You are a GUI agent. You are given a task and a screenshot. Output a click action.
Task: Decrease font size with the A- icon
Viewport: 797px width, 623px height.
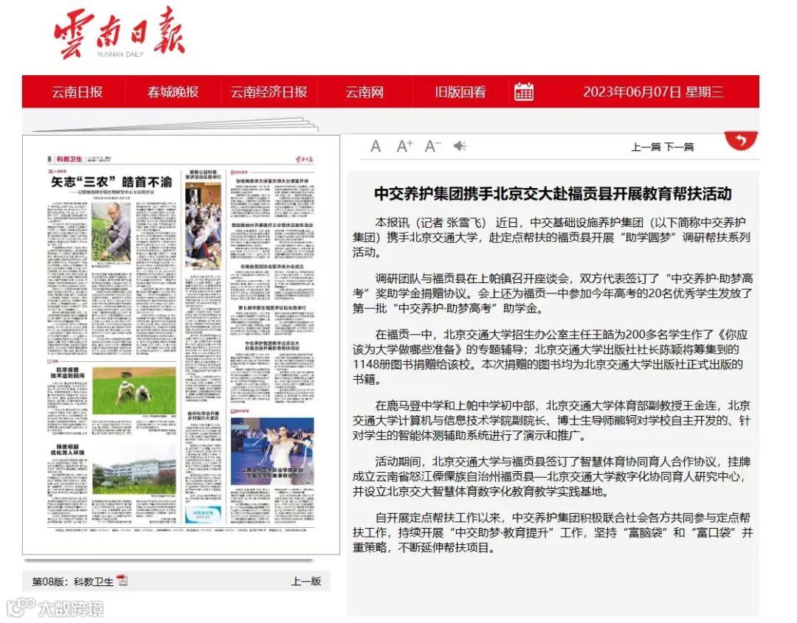coord(432,146)
